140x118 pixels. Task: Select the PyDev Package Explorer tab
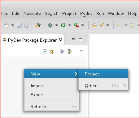click(32, 40)
